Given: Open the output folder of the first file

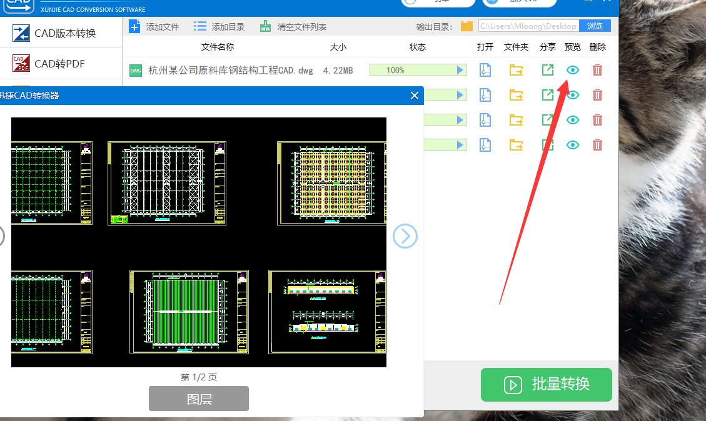Looking at the screenshot, I should [x=516, y=70].
